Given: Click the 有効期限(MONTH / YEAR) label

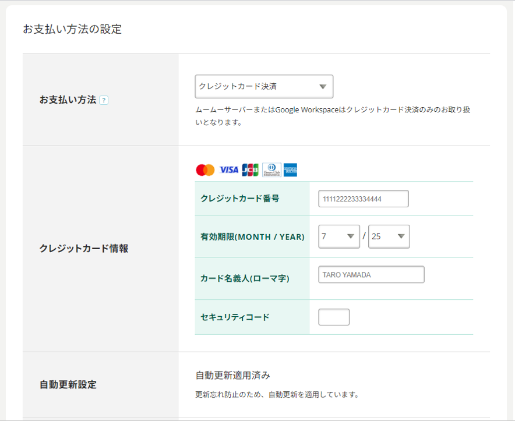Looking at the screenshot, I should pos(252,237).
